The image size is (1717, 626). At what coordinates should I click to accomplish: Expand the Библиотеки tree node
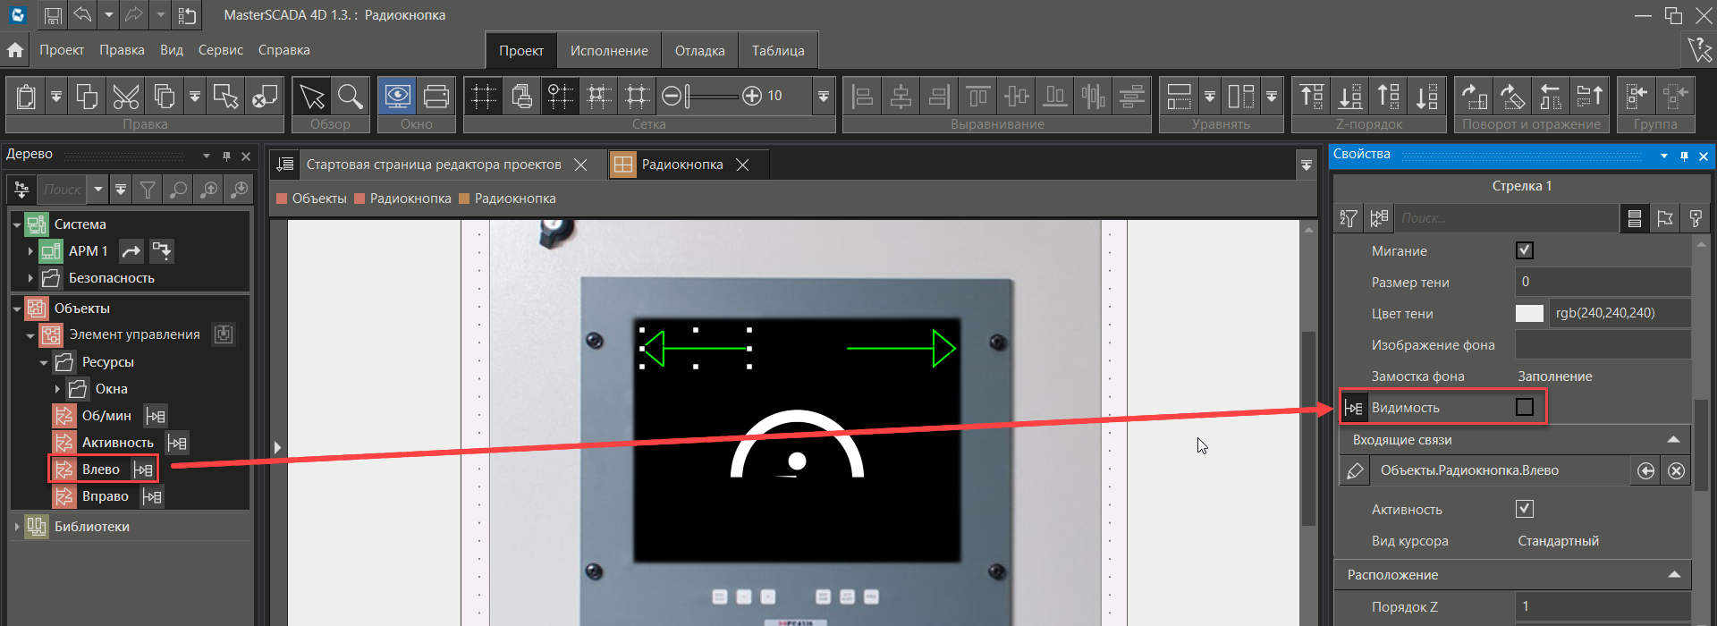click(17, 527)
